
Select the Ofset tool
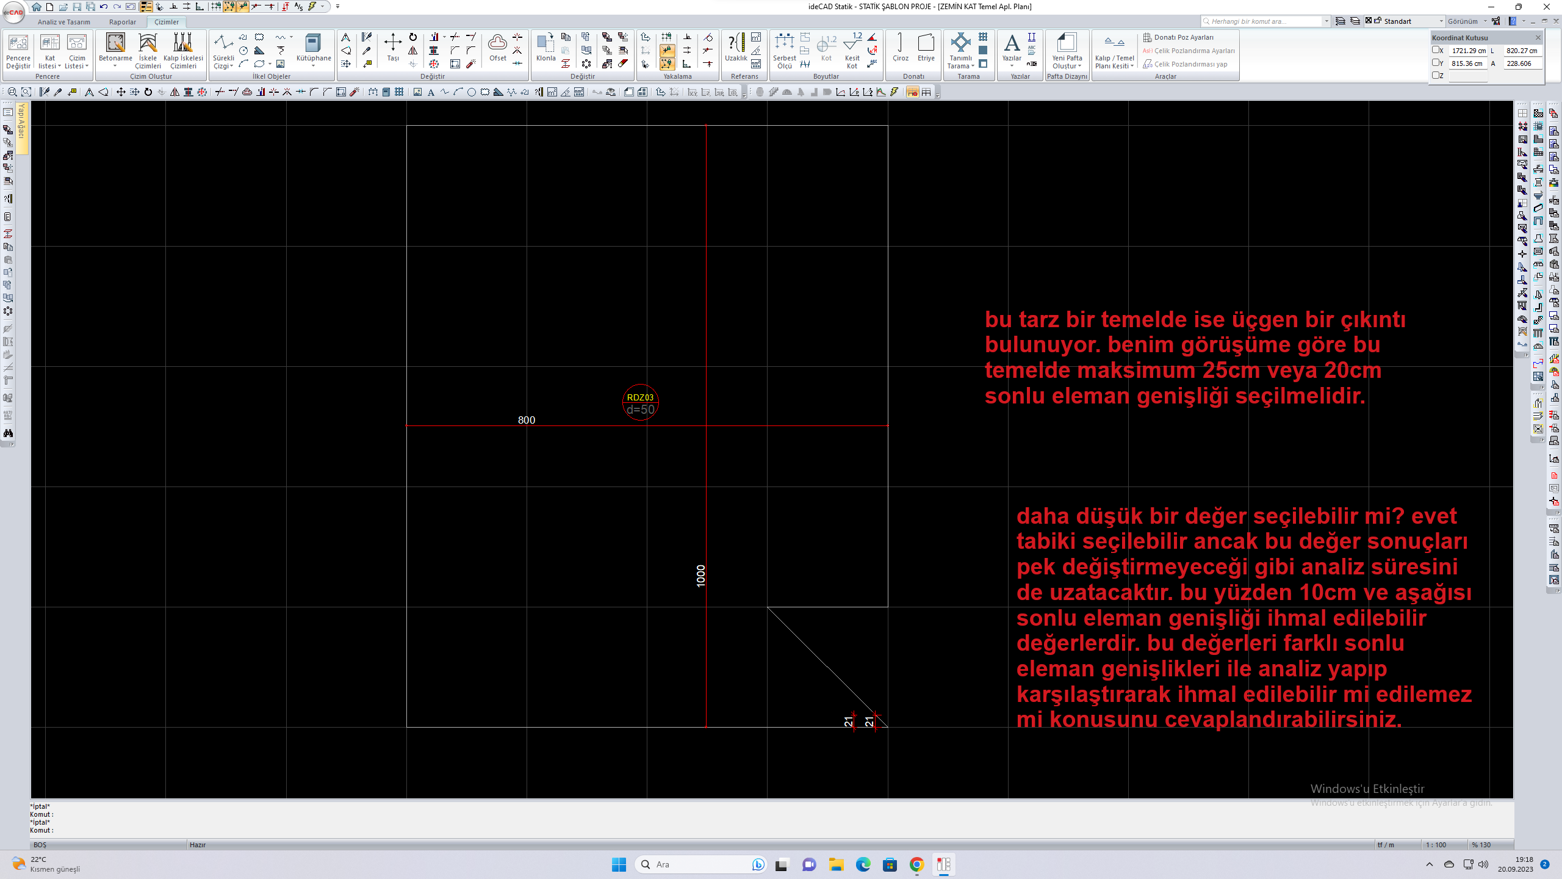[x=498, y=48]
